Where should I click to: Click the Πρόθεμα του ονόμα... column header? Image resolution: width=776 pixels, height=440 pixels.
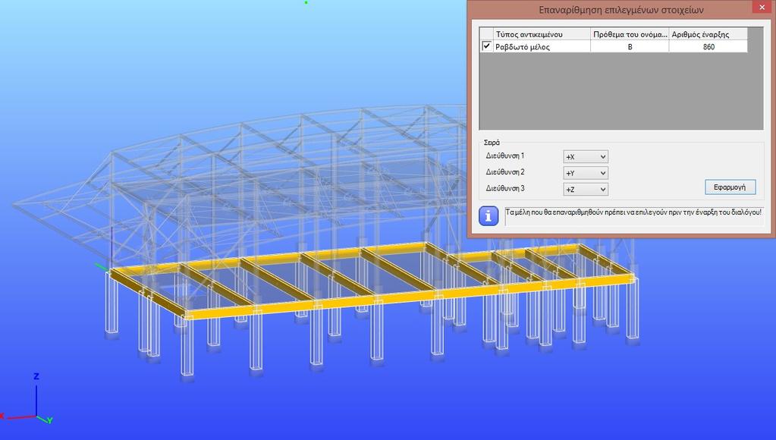pos(630,34)
